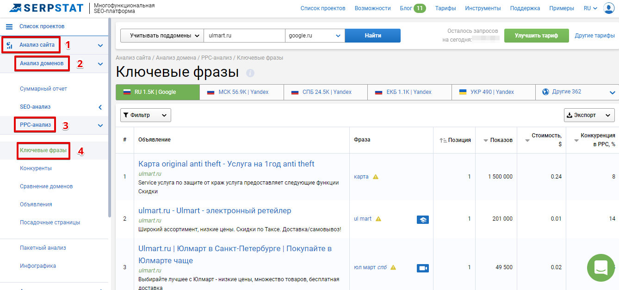Click the phrase link ul mart
The image size is (619, 290).
pos(363,219)
